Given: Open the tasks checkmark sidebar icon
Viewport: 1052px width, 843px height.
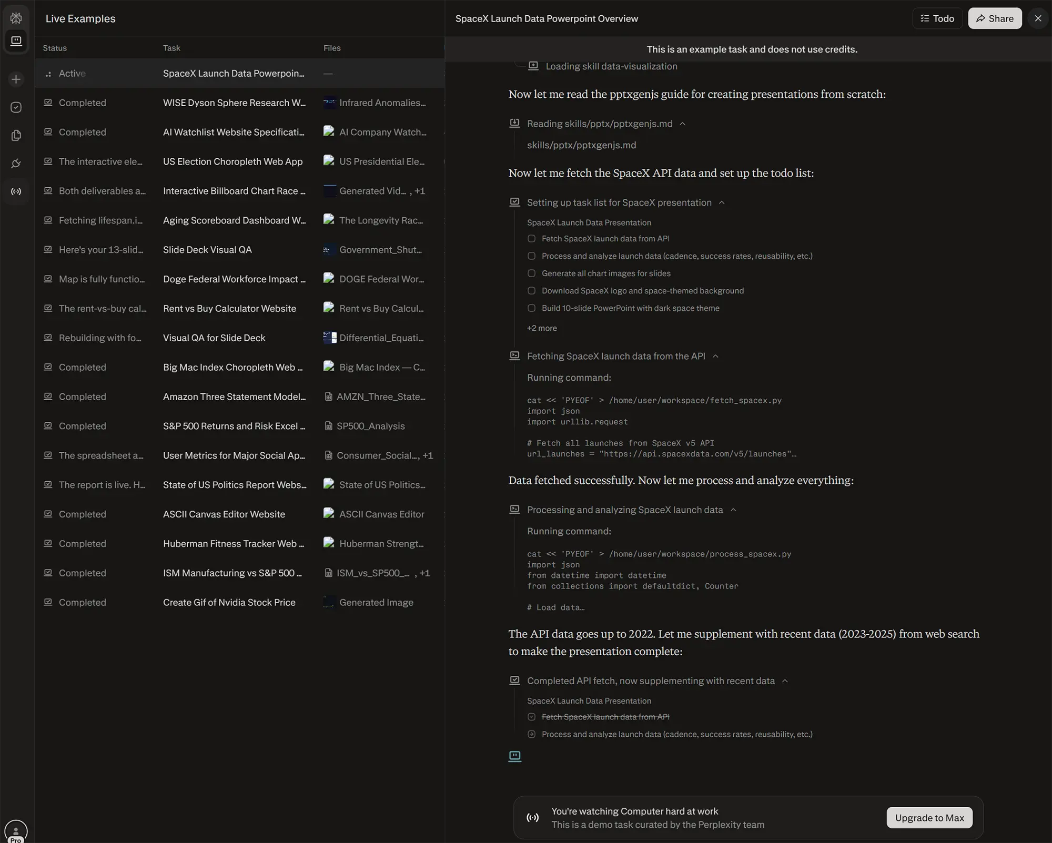Looking at the screenshot, I should [x=16, y=107].
